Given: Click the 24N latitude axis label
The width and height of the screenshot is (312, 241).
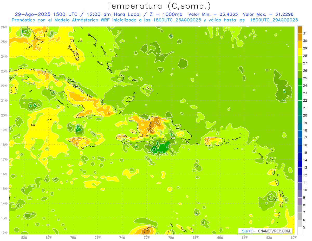Looking at the screenshot, I should tap(4, 56).
